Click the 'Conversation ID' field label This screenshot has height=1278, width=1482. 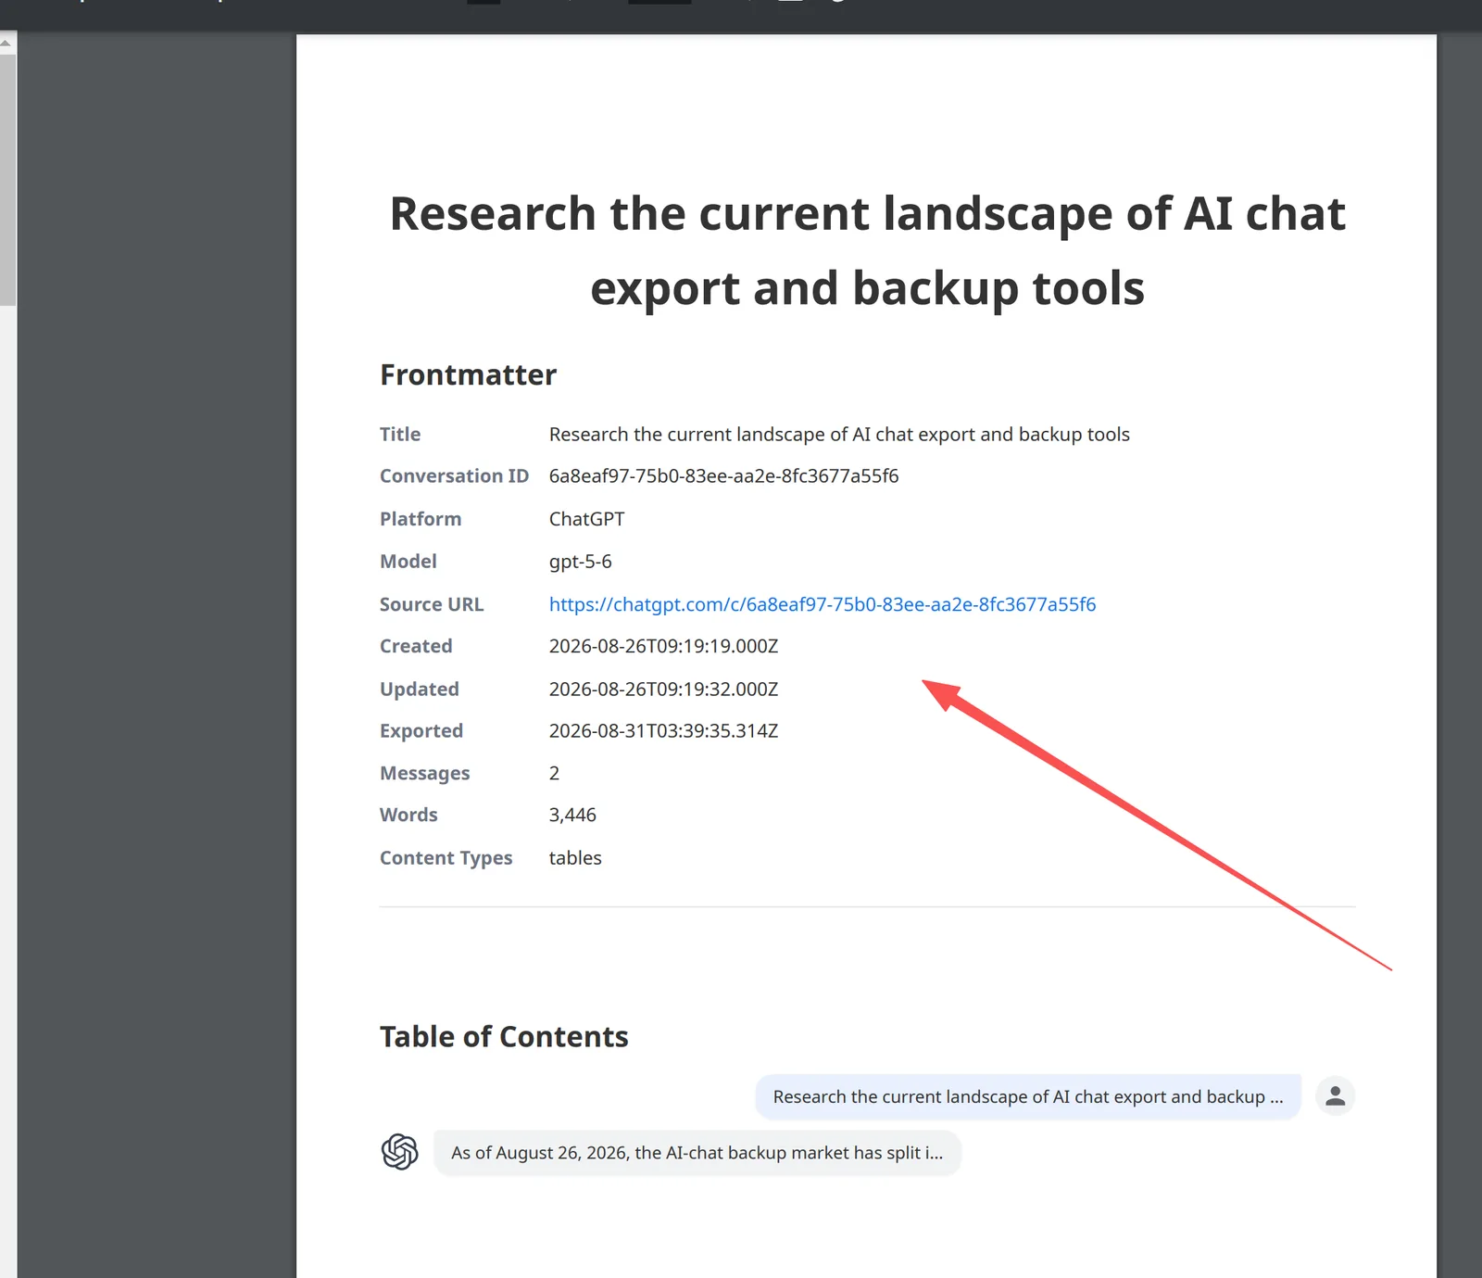tap(454, 476)
